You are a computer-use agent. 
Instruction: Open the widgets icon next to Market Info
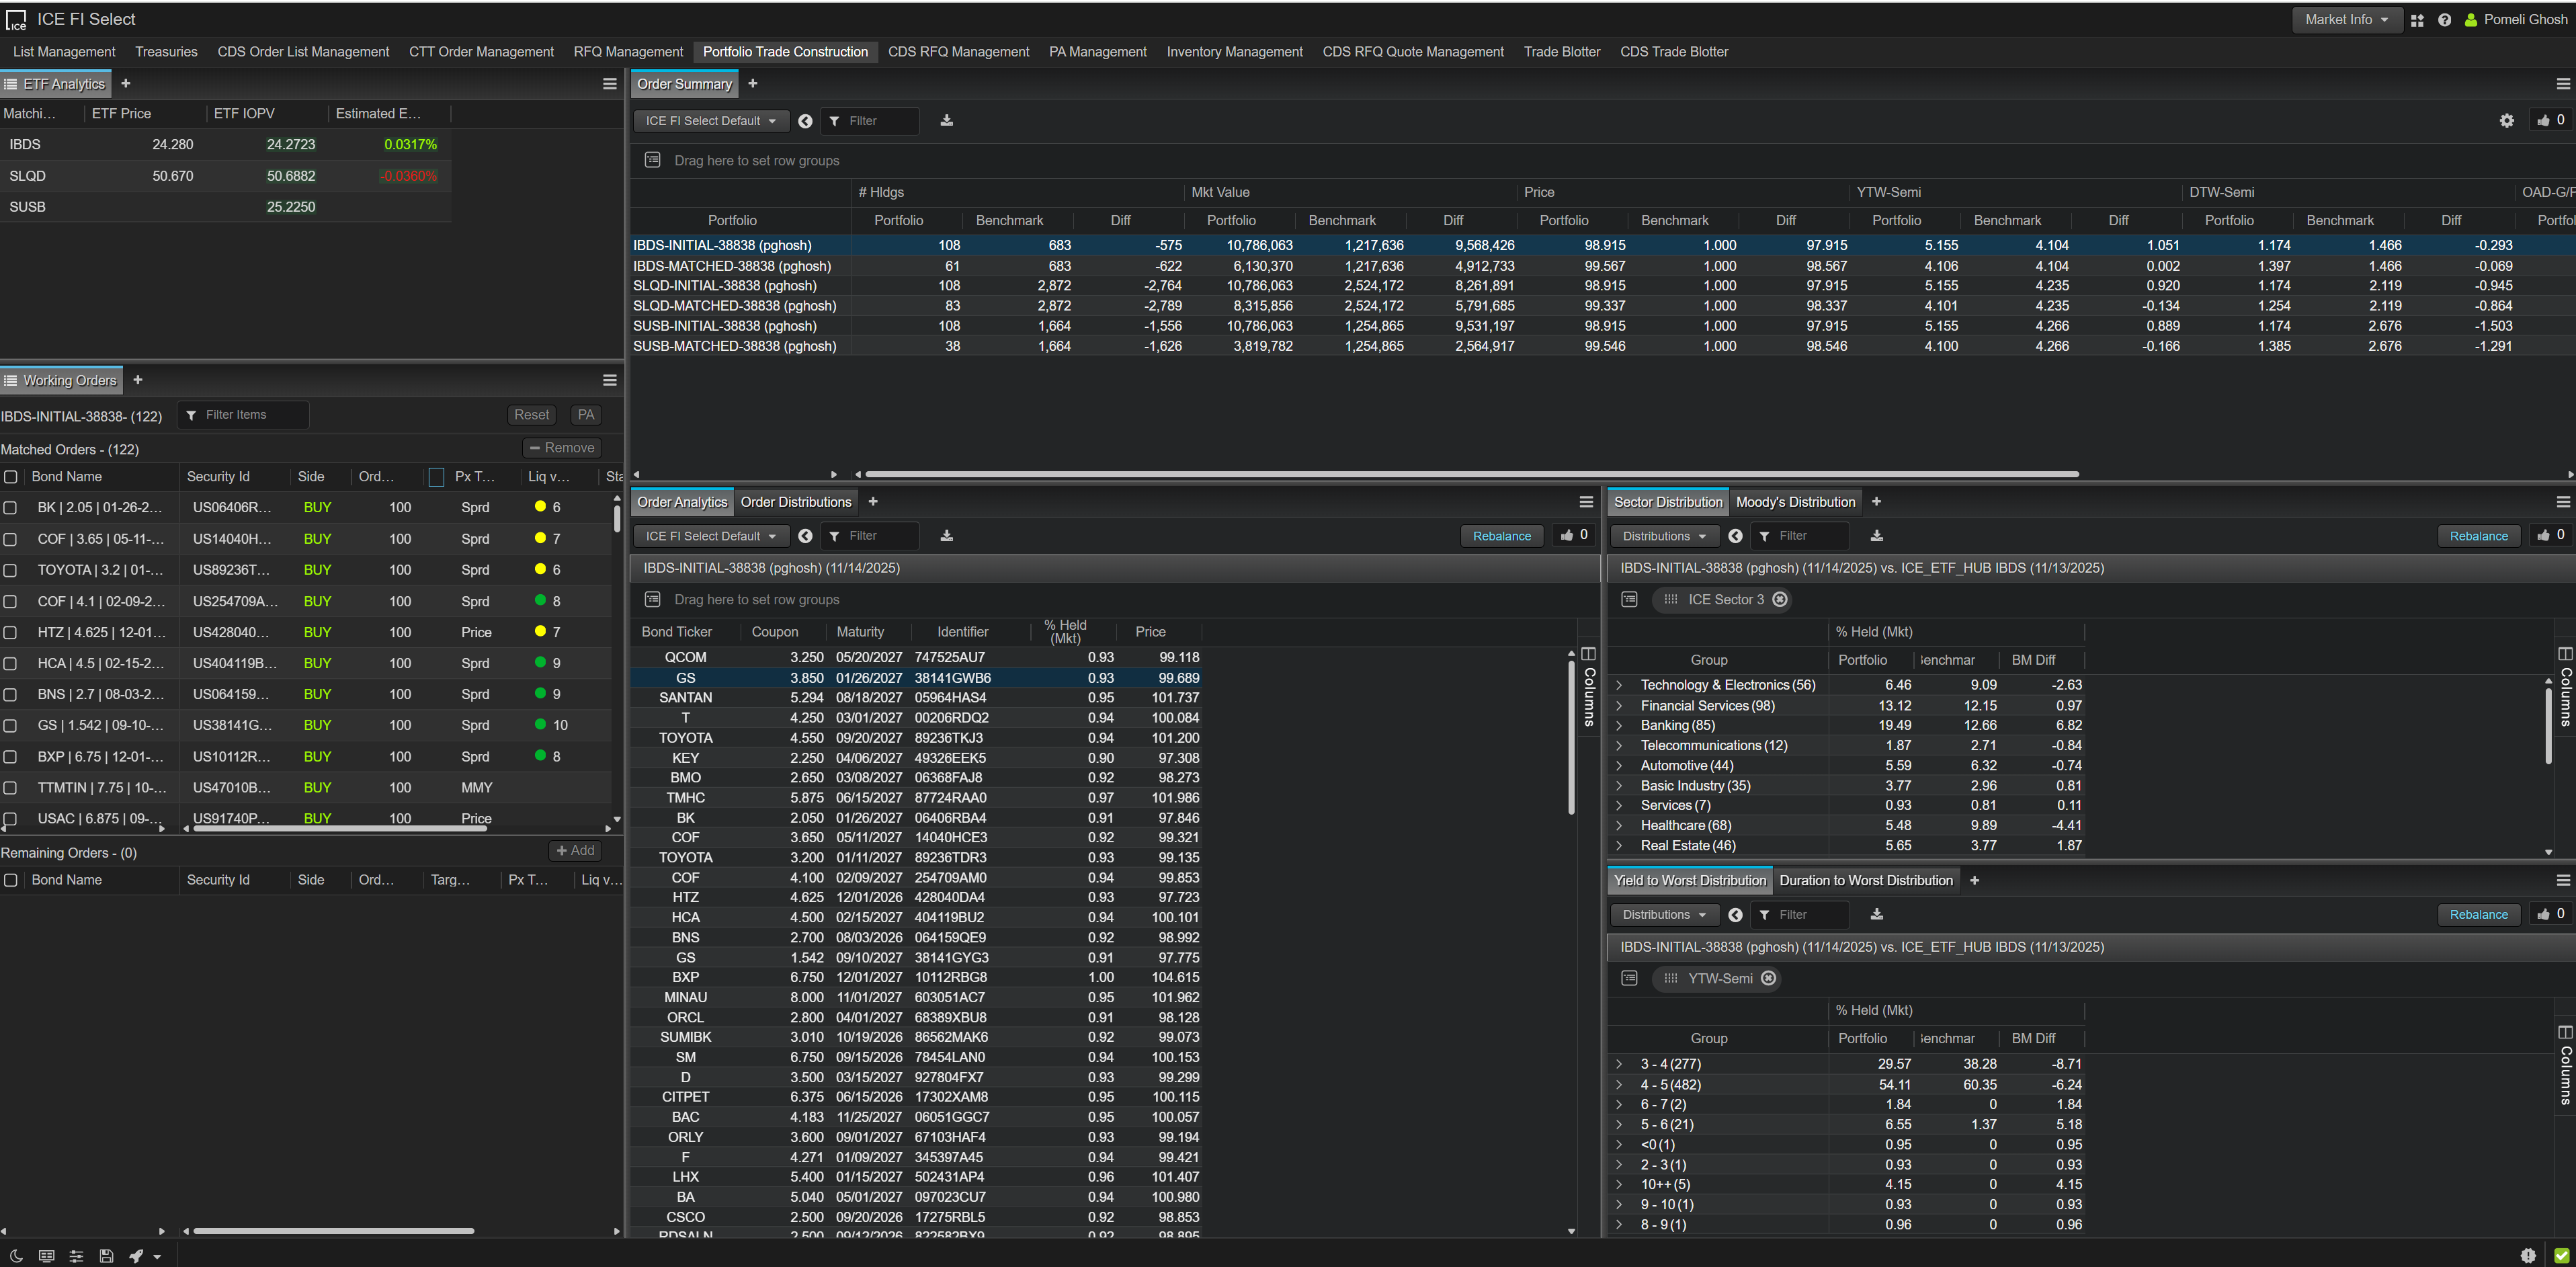coord(2417,19)
